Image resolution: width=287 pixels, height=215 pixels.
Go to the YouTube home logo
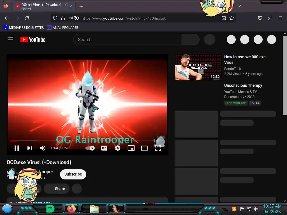tap(33, 39)
